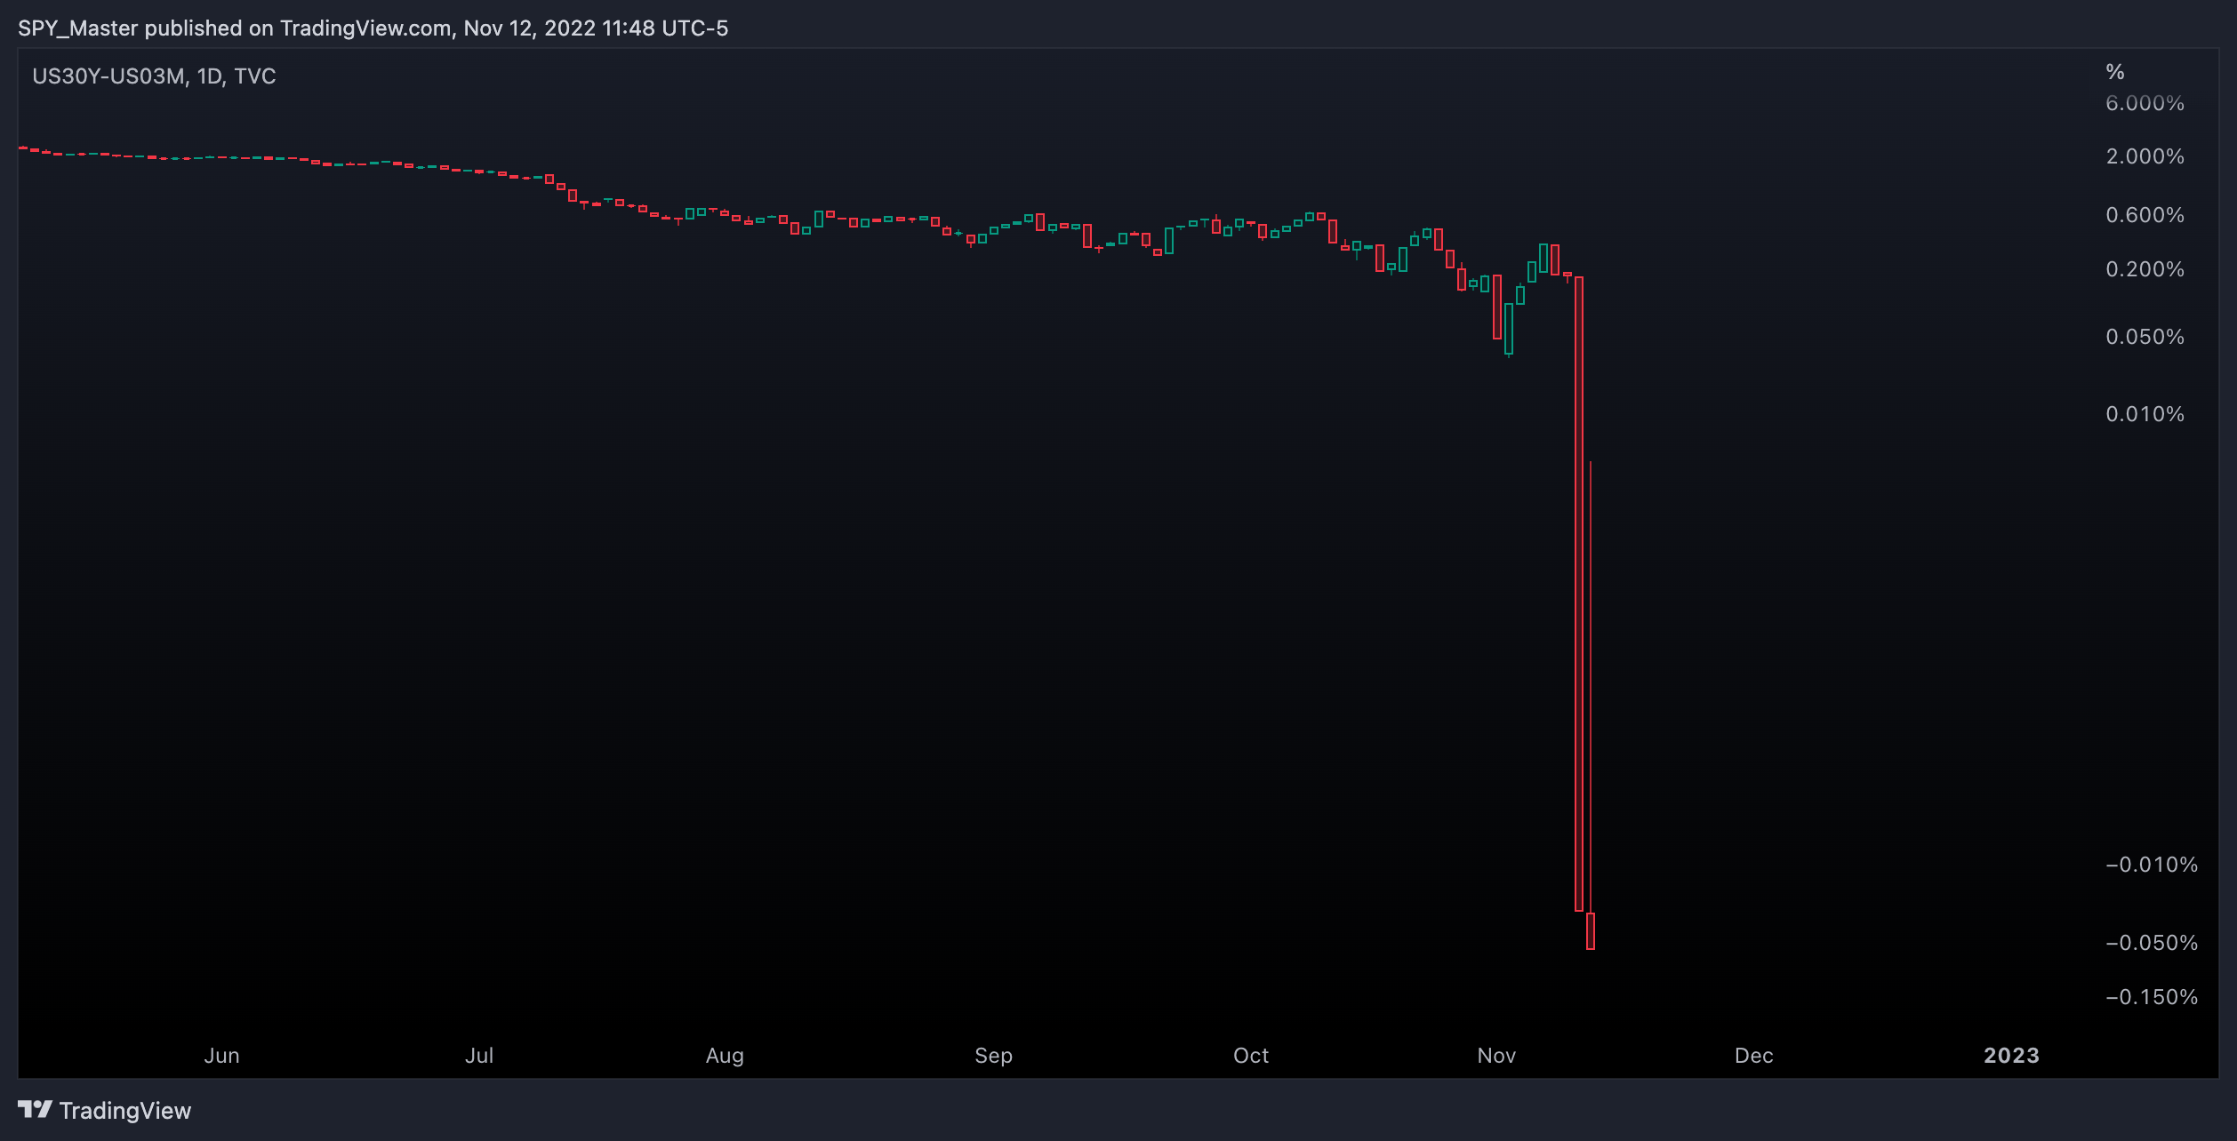The height and width of the screenshot is (1141, 2237).
Task: Click the Jul label on the time axis
Action: (x=479, y=1056)
